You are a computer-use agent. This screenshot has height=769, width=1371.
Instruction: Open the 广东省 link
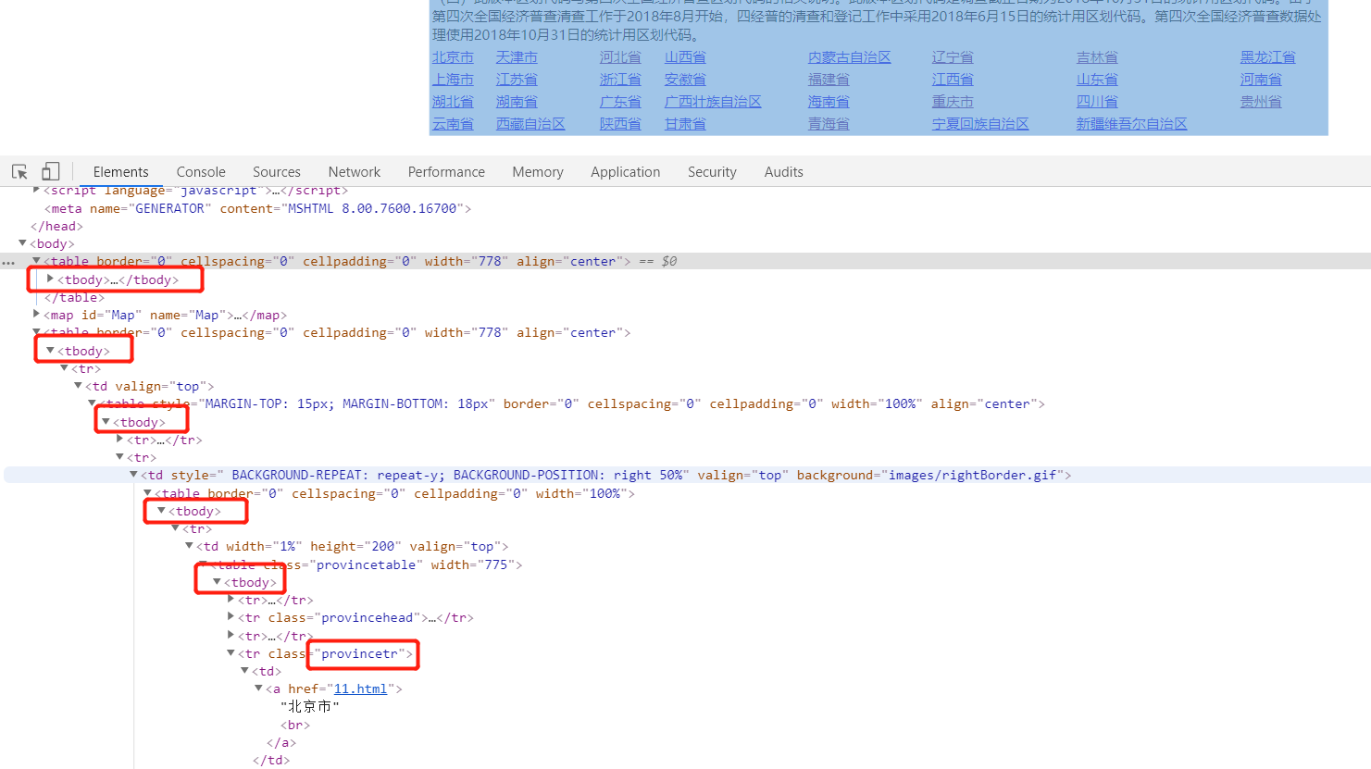tap(620, 102)
